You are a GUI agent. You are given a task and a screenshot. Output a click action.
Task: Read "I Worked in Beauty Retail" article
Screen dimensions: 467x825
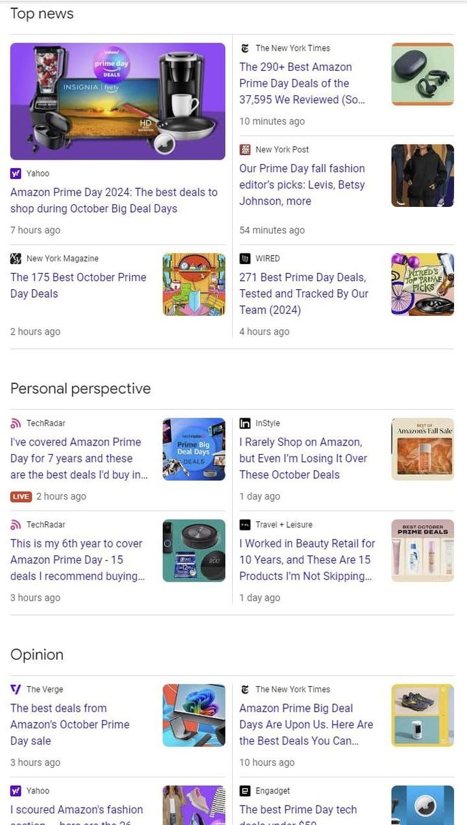(x=307, y=559)
